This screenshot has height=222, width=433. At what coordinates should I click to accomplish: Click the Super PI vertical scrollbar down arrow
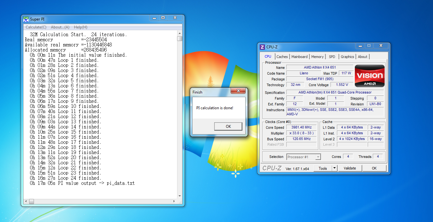pyautogui.click(x=180, y=196)
